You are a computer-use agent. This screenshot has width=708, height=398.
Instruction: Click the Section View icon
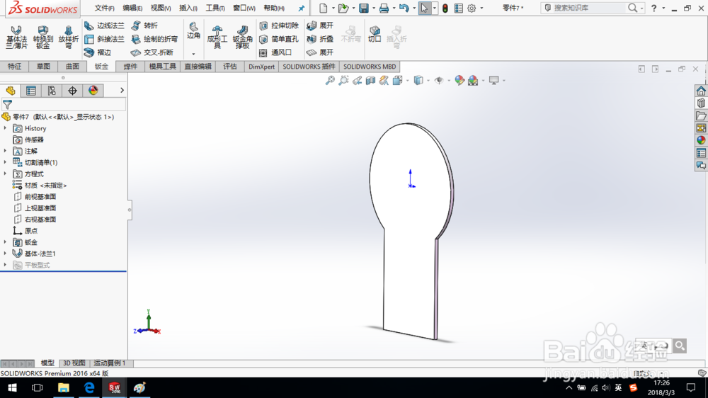tap(371, 81)
